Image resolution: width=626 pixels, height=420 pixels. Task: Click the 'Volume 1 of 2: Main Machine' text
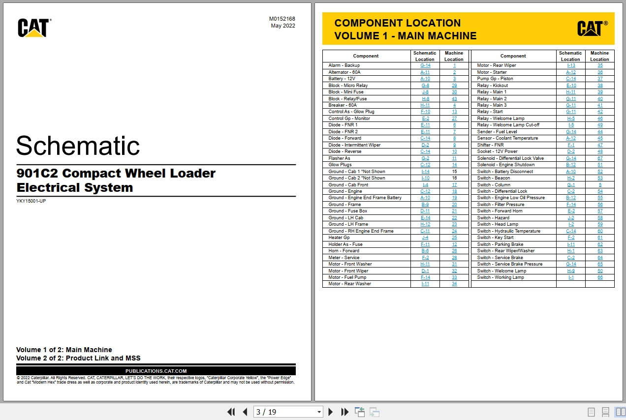click(64, 350)
